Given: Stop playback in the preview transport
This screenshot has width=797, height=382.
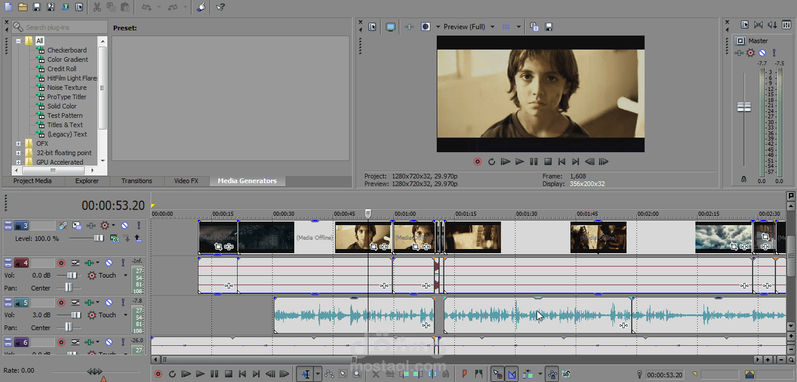Looking at the screenshot, I should [x=548, y=162].
